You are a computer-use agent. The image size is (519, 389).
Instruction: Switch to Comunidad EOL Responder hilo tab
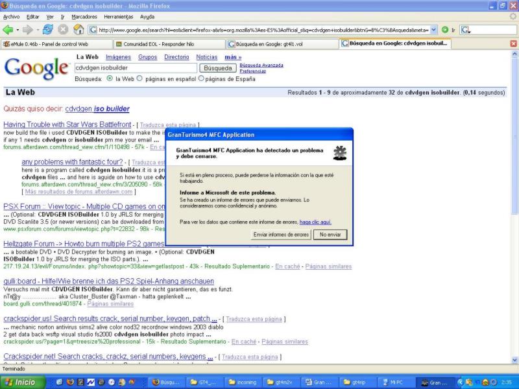169,44
